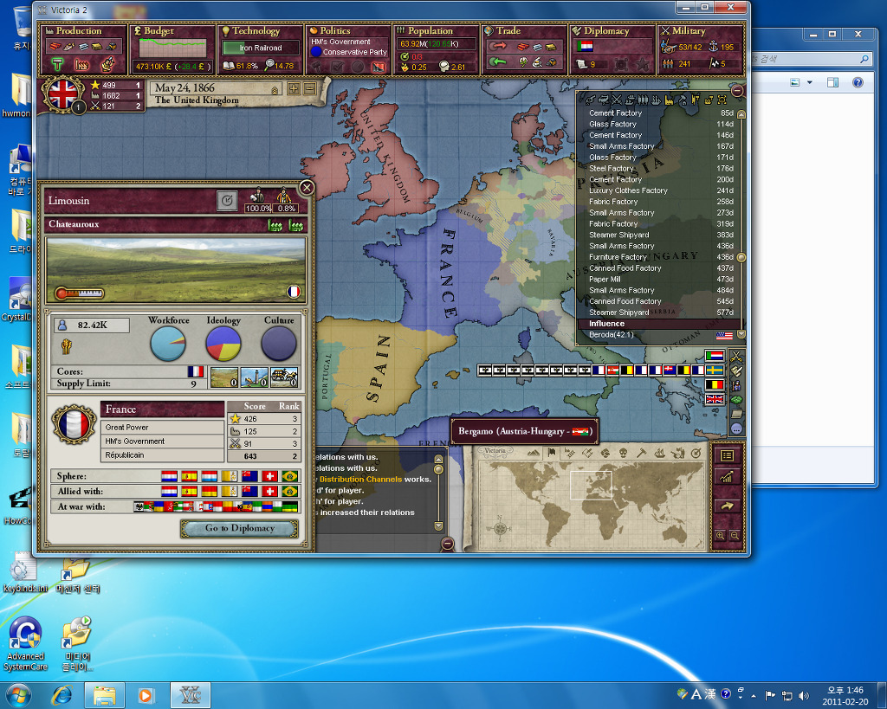Open the ledger button beside minimap
This screenshot has width=887, height=709.
point(728,455)
